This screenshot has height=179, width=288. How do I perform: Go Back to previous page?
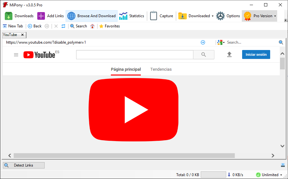tap(35, 26)
